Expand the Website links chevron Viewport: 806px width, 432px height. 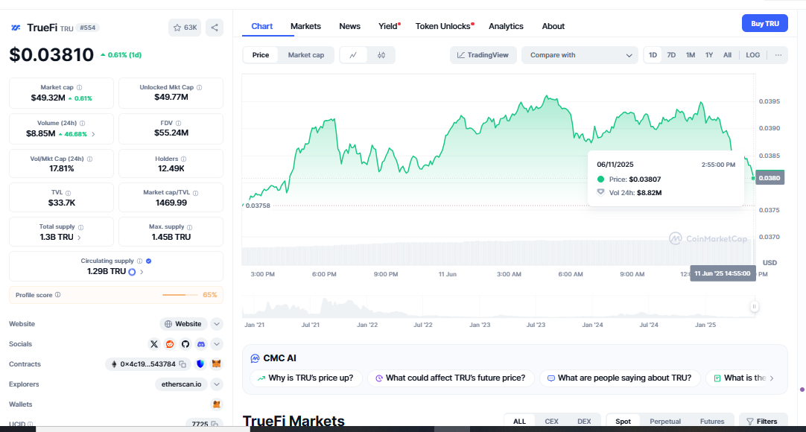tap(217, 324)
